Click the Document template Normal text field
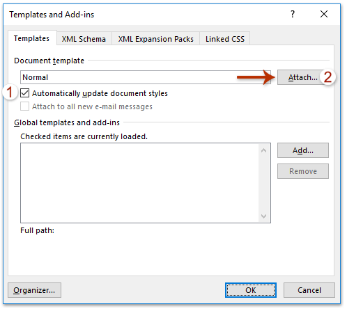The image size is (347, 311). point(146,77)
